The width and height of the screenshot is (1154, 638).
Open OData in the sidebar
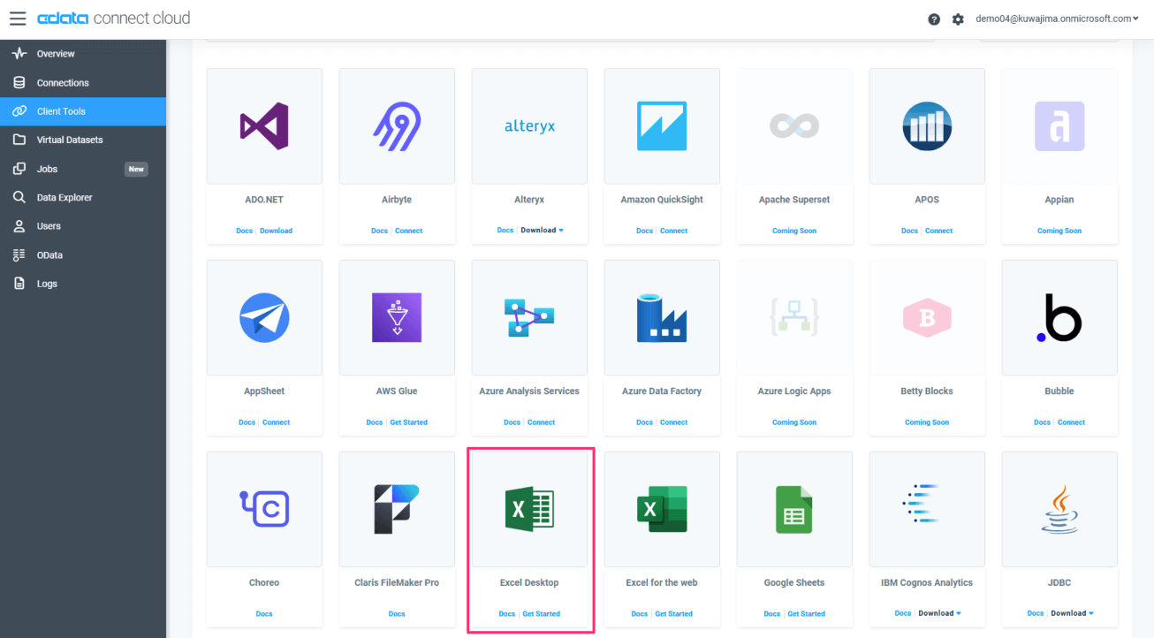(83, 254)
